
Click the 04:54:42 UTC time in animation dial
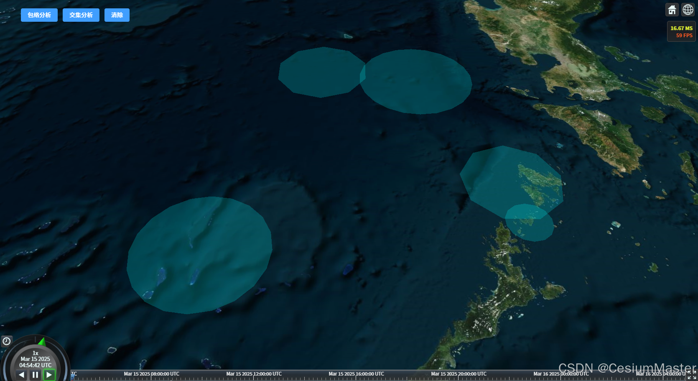pos(36,365)
